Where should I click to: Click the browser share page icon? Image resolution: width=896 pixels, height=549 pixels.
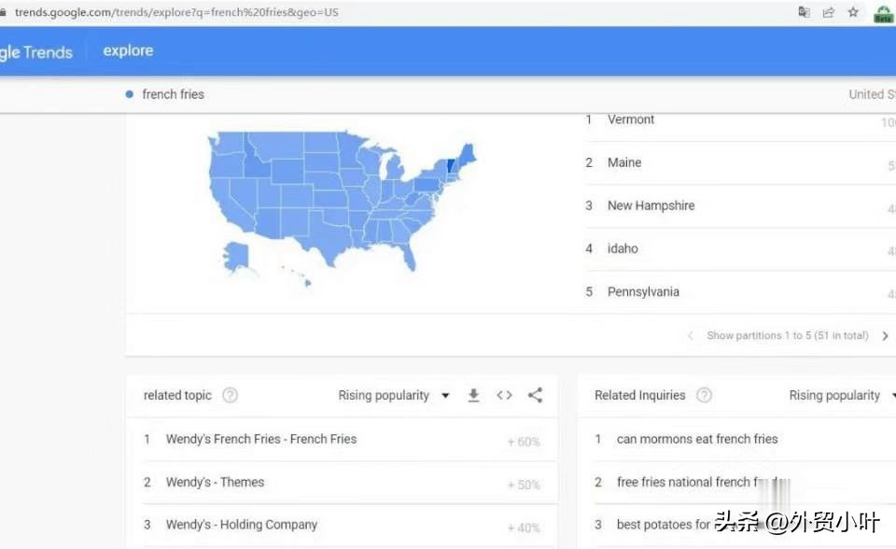click(828, 12)
